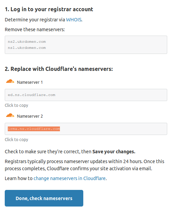Click the empty area of the old nameservers box
Screen dimensions: 174x215
107,45
